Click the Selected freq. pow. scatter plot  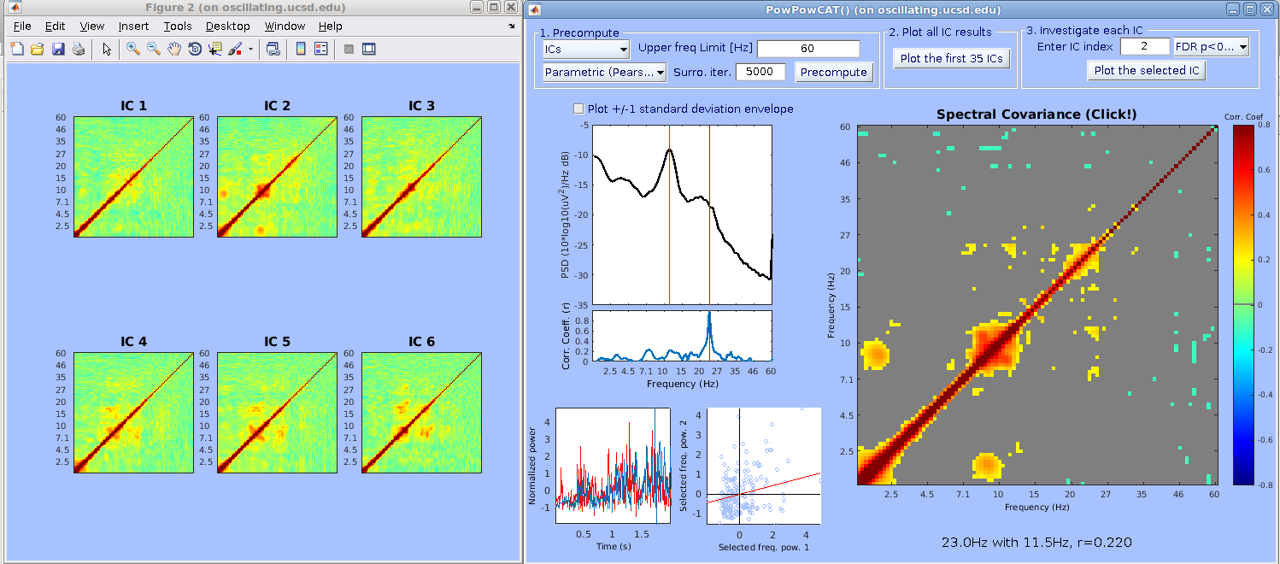click(764, 466)
